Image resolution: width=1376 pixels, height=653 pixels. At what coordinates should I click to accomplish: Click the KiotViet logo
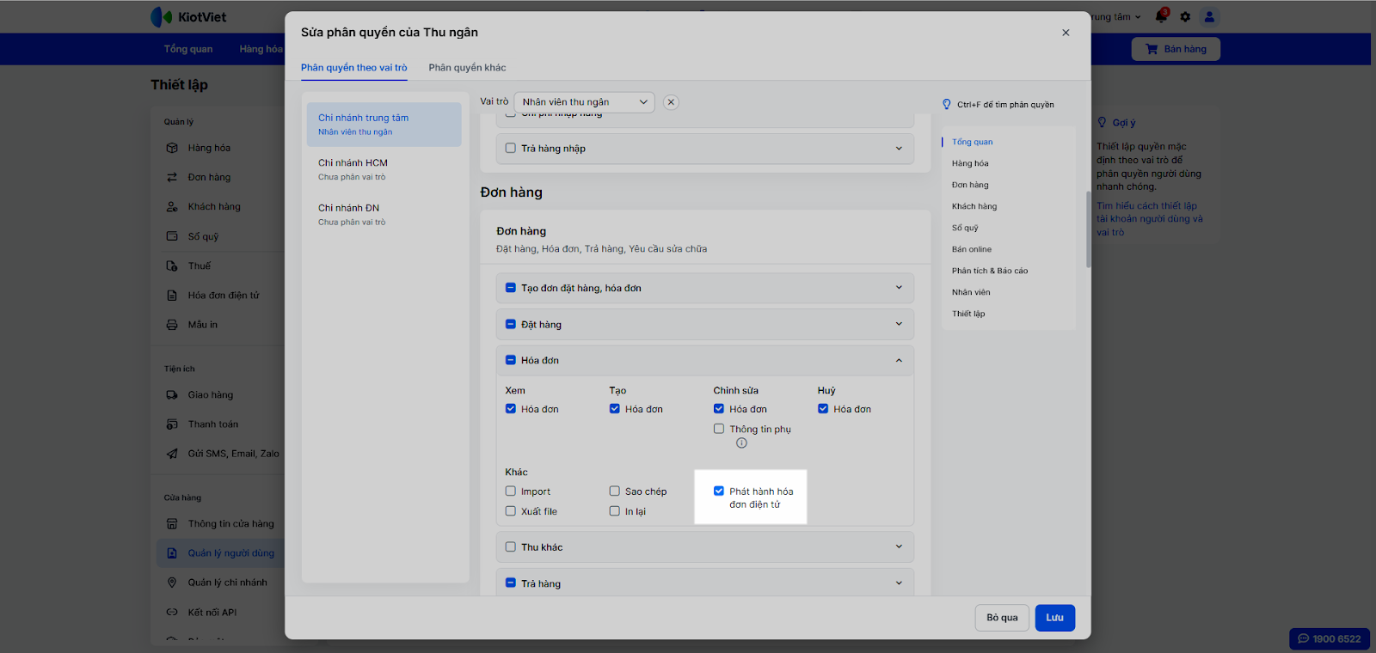188,16
